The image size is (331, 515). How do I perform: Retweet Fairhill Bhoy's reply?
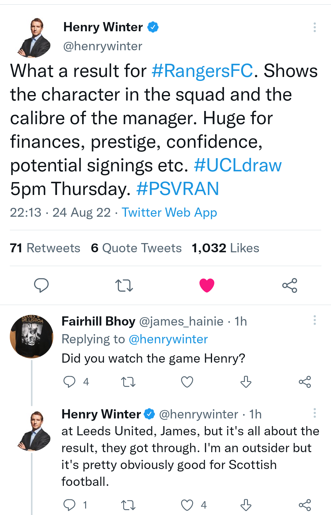click(128, 382)
